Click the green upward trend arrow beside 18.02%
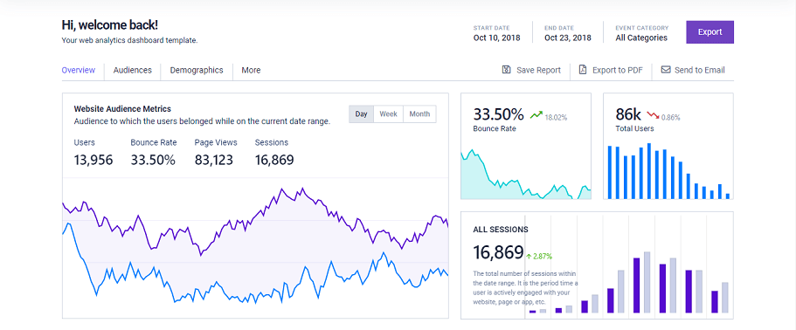Viewport: 796px width, 330px height. tap(536, 115)
